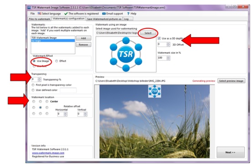Viewport: 251px width, 164px height.
Task: Click the Help question mark icon
Action: [x=128, y=14]
